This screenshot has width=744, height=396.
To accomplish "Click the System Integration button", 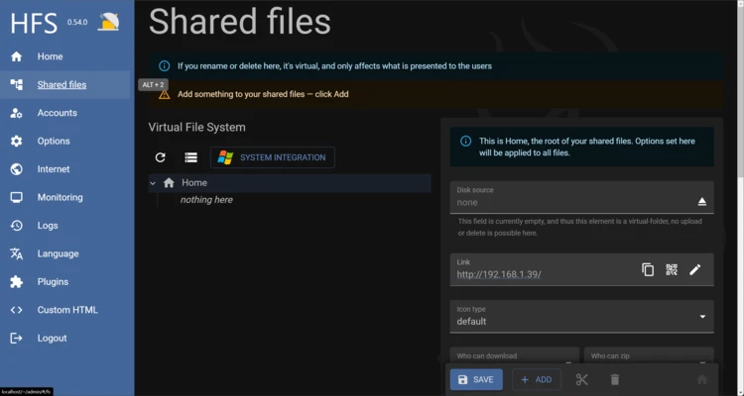I will click(x=273, y=157).
